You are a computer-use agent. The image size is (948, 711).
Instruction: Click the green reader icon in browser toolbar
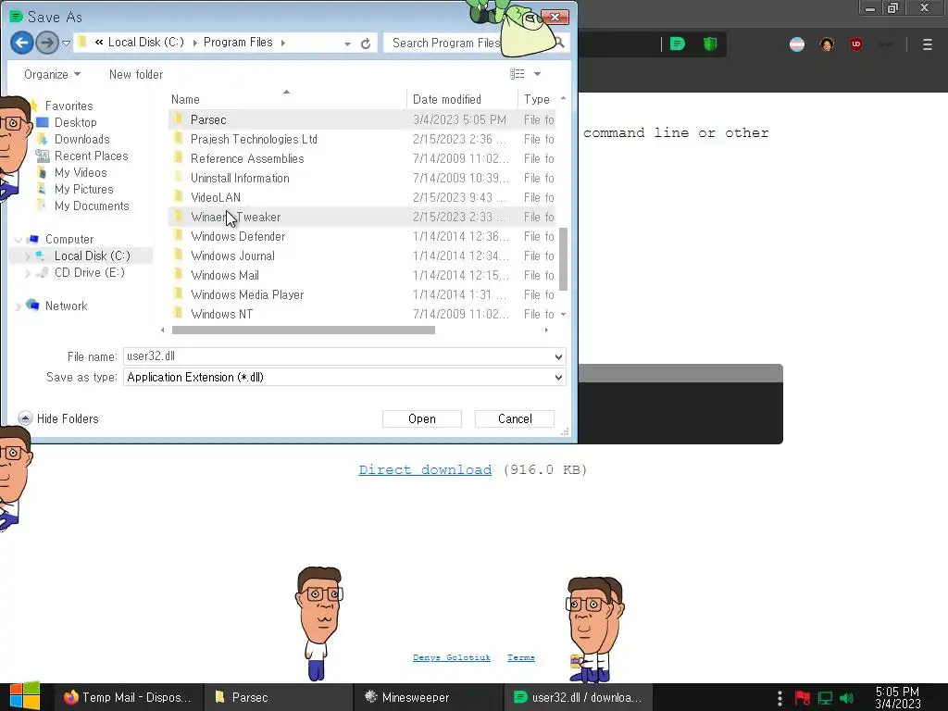tap(677, 44)
